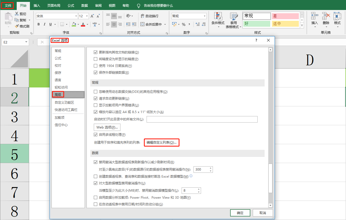
Task: Enable wrap text (自动换行)
Action: (x=150, y=16)
